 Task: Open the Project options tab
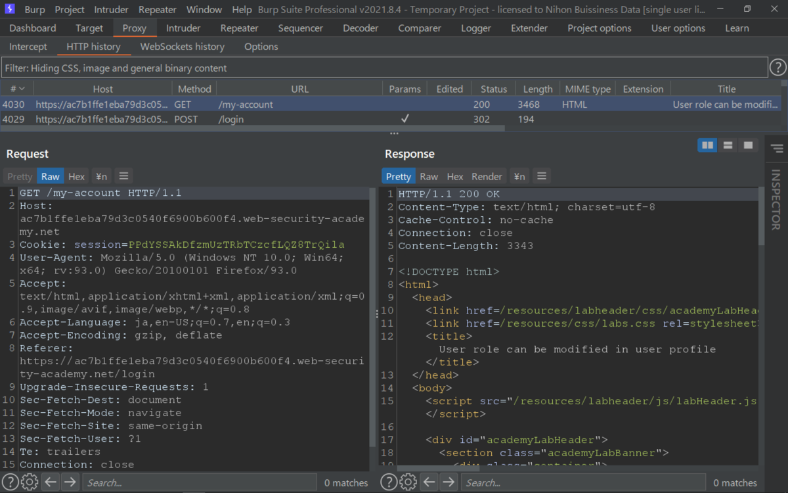pos(600,28)
